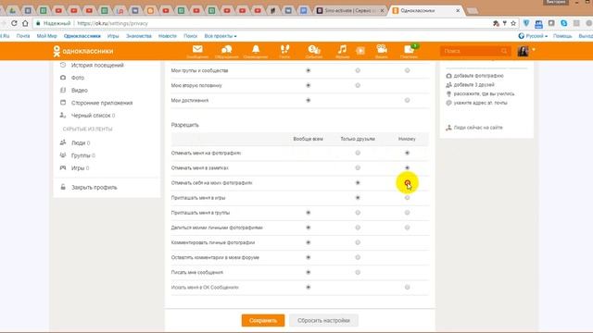Select Никому for Приглашать меня в игры
Viewport: 593px width, 333px height.
407,197
